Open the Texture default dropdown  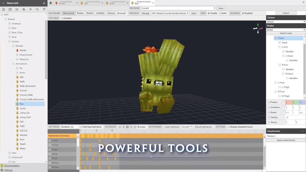[286, 22]
